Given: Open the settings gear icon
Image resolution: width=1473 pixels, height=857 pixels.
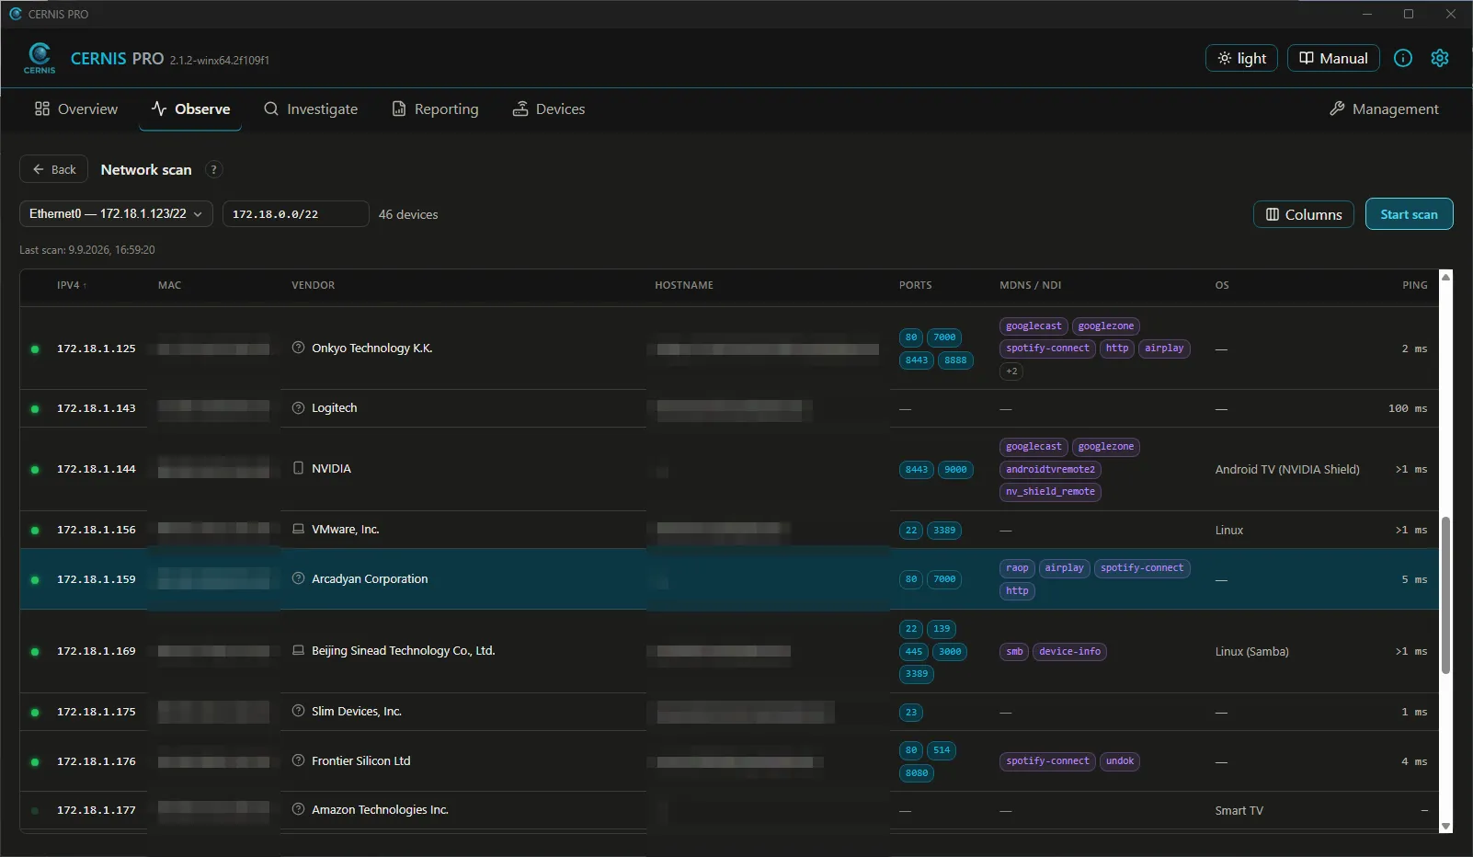Looking at the screenshot, I should tap(1440, 58).
